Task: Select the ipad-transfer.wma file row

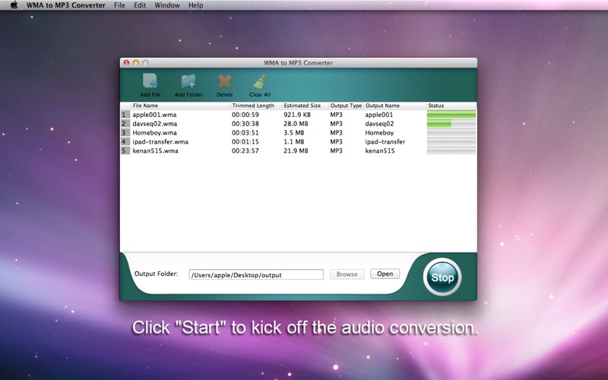Action: coord(298,141)
